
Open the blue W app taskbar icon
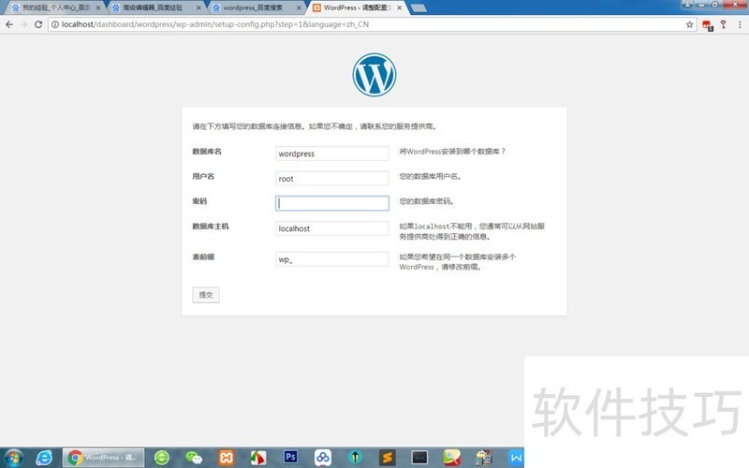pos(516,458)
